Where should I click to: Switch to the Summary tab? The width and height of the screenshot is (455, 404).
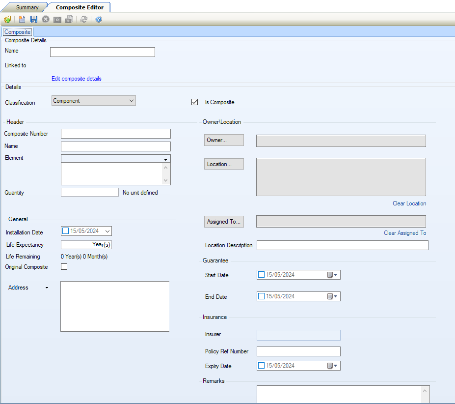point(27,7)
